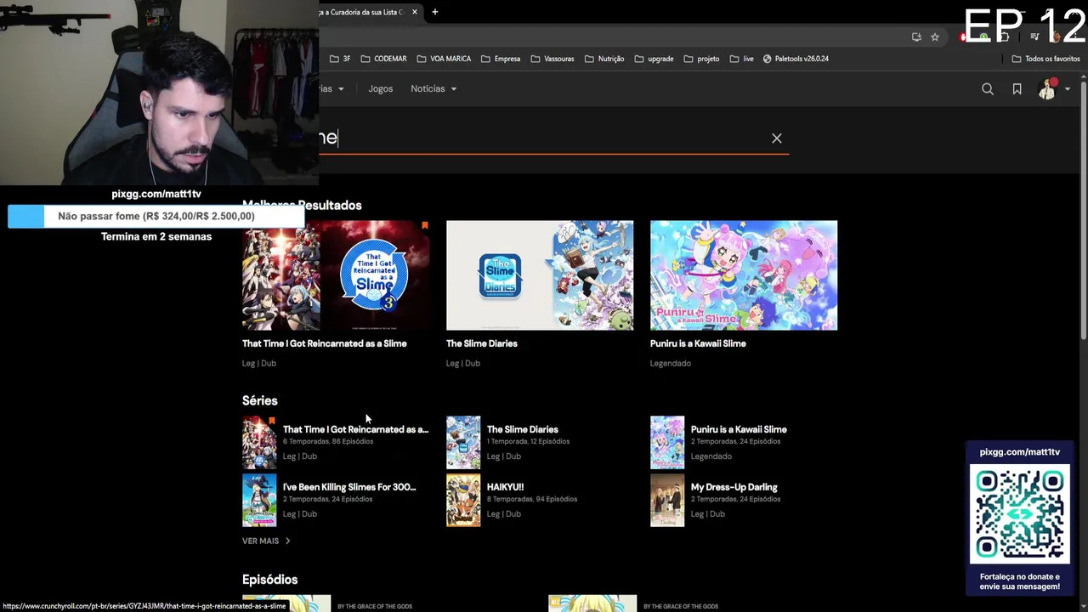Open the Paletools v26.0.24 bookmark
The height and width of the screenshot is (612, 1088).
796,59
